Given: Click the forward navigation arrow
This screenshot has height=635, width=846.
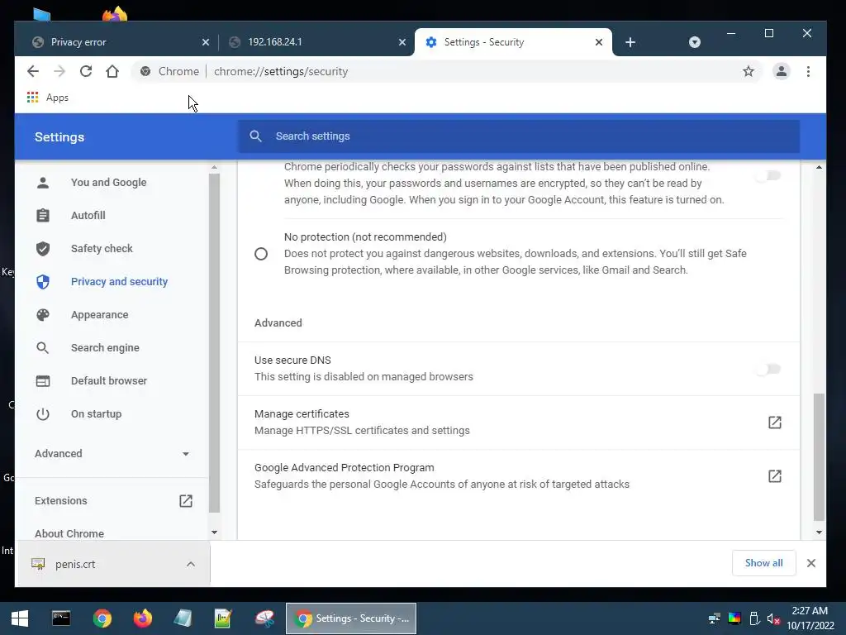Looking at the screenshot, I should 59,71.
